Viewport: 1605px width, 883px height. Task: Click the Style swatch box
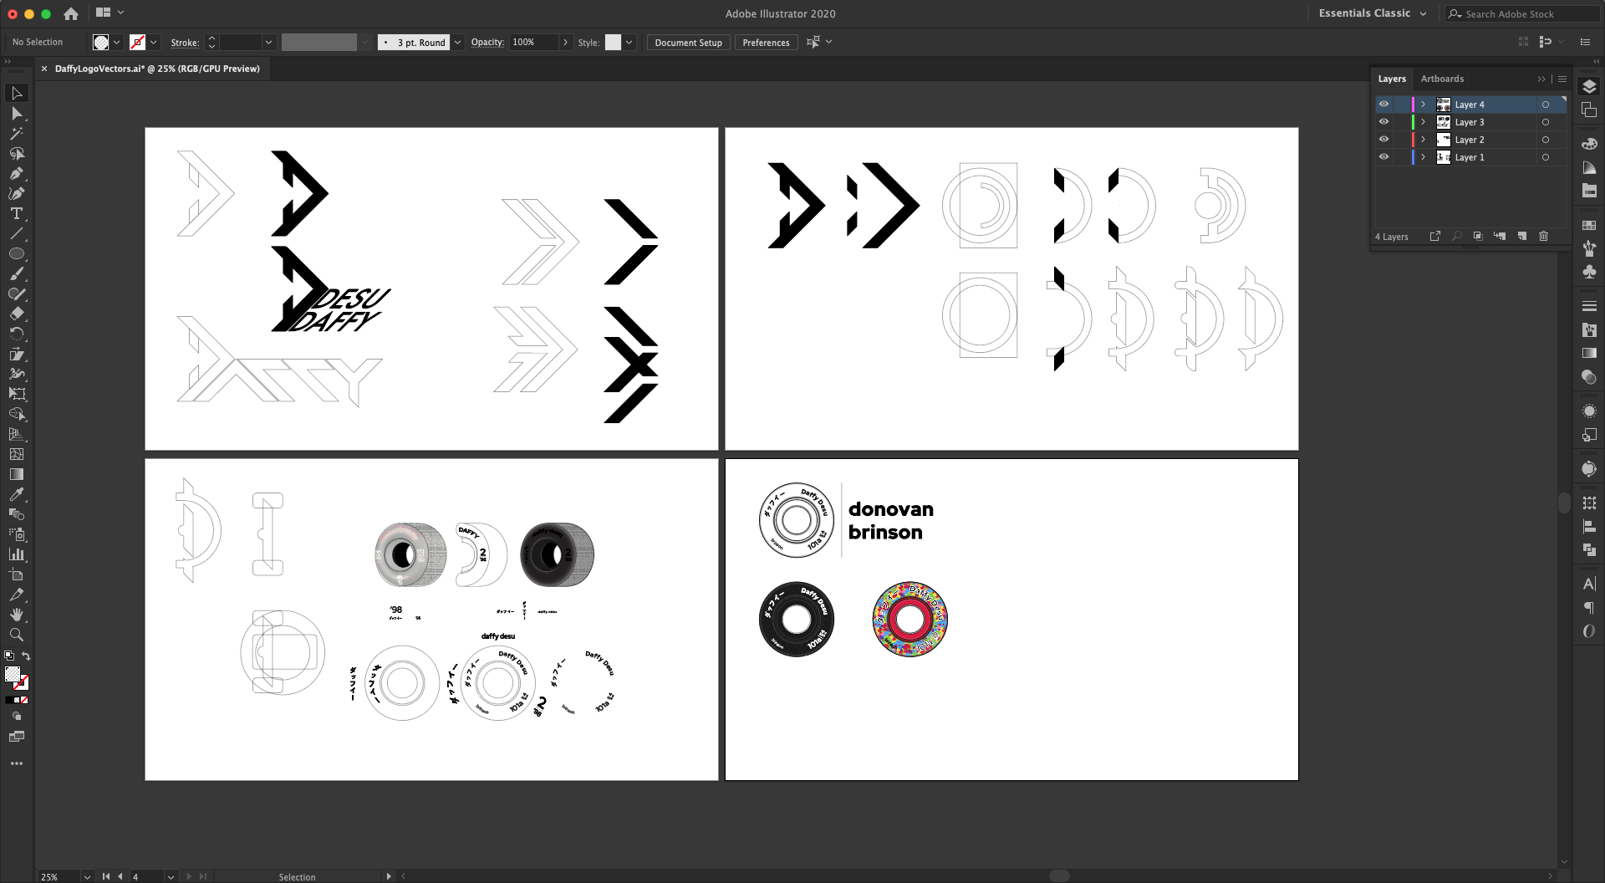613,43
